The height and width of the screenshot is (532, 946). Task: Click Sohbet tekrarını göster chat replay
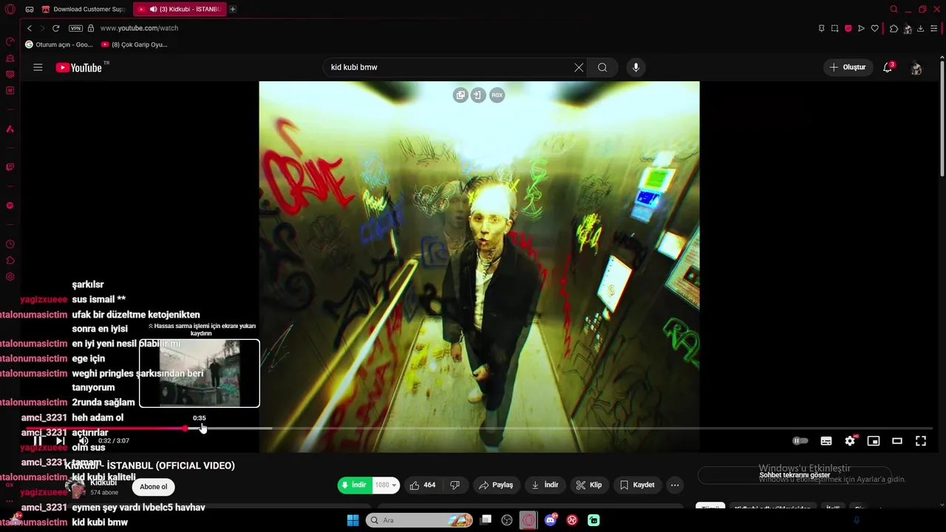click(x=794, y=475)
